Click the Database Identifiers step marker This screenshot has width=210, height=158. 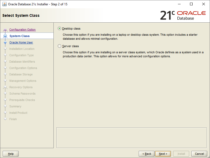tap(5, 61)
